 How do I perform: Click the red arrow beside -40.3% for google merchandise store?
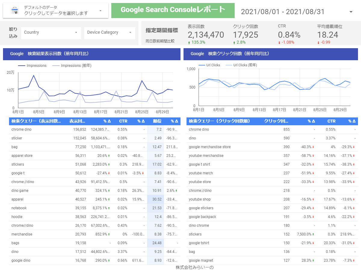pyautogui.click(x=313, y=147)
